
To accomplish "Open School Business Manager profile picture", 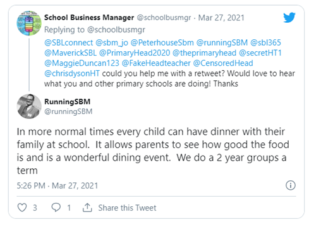I will pyautogui.click(x=29, y=23).
